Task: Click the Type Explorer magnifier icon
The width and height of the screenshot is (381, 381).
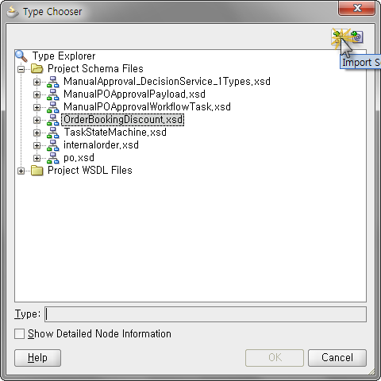Action: [21, 56]
